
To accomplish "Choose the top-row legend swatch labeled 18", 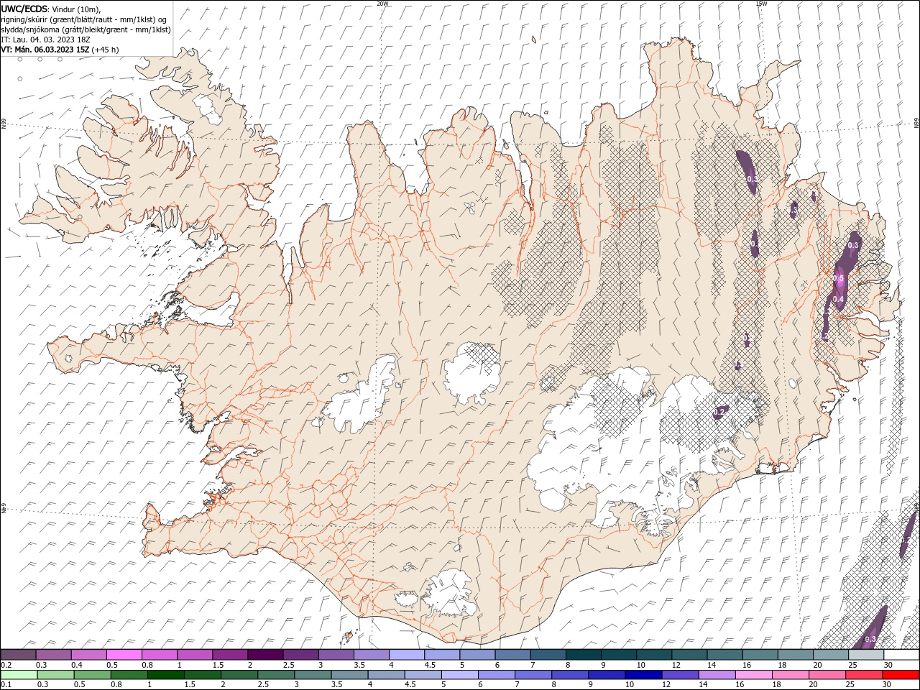I will pos(795,655).
